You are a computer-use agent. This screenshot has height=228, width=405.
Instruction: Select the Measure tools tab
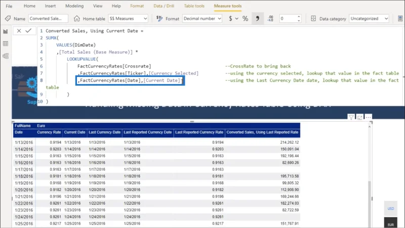[x=228, y=6]
